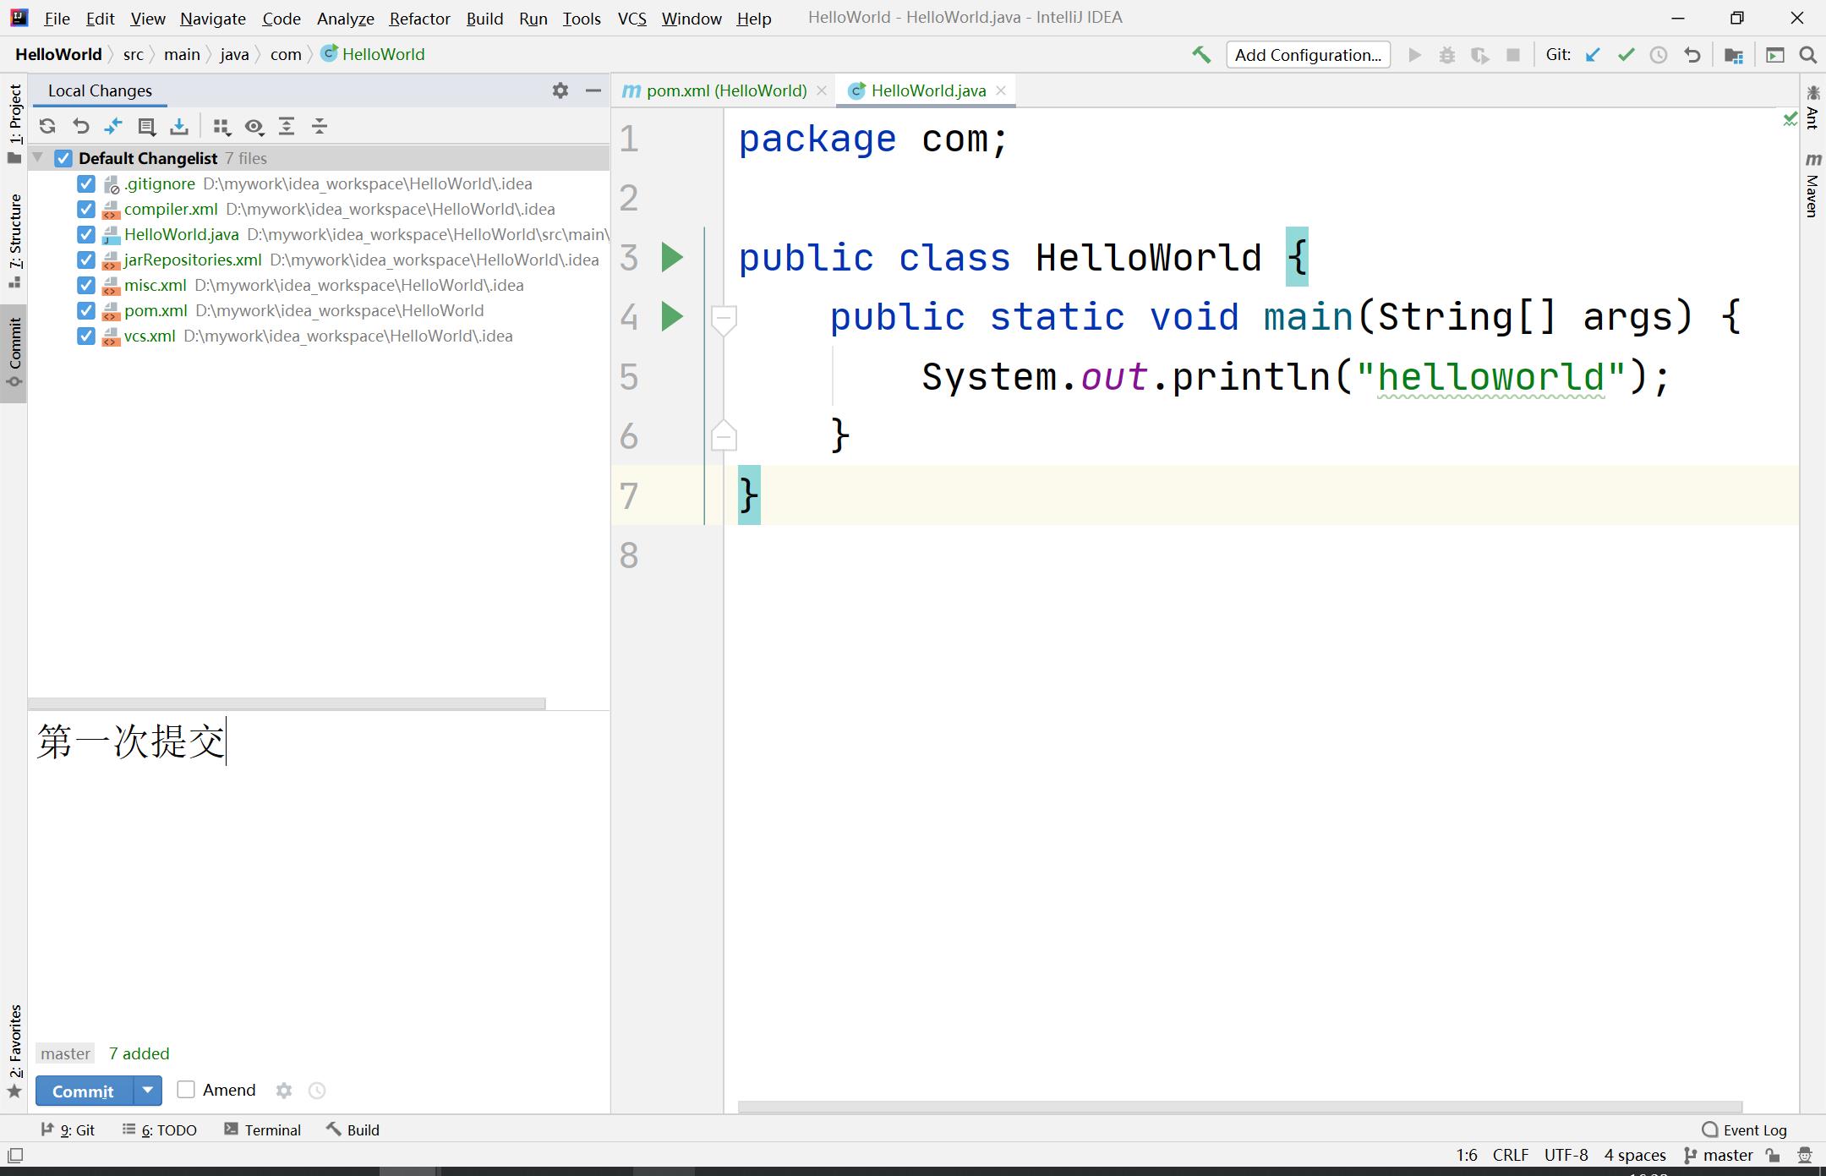Click the Run button to execute code
1826x1176 pixels.
tap(1415, 55)
